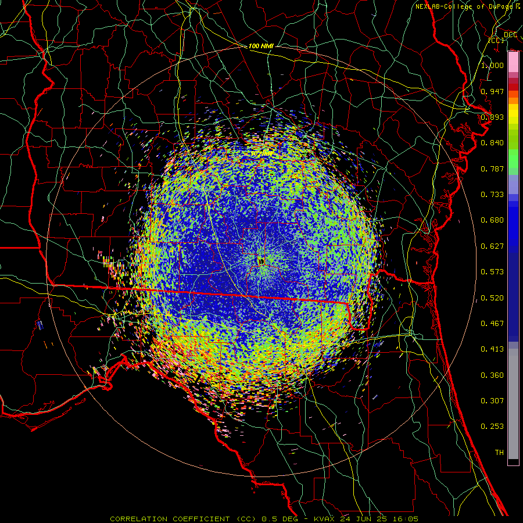Click the KVAX station identifier in caption
The image size is (523, 523).
(x=324, y=519)
